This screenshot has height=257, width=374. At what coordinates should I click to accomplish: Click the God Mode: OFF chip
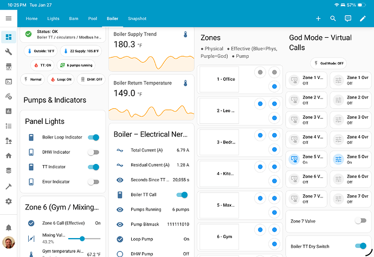click(x=328, y=63)
